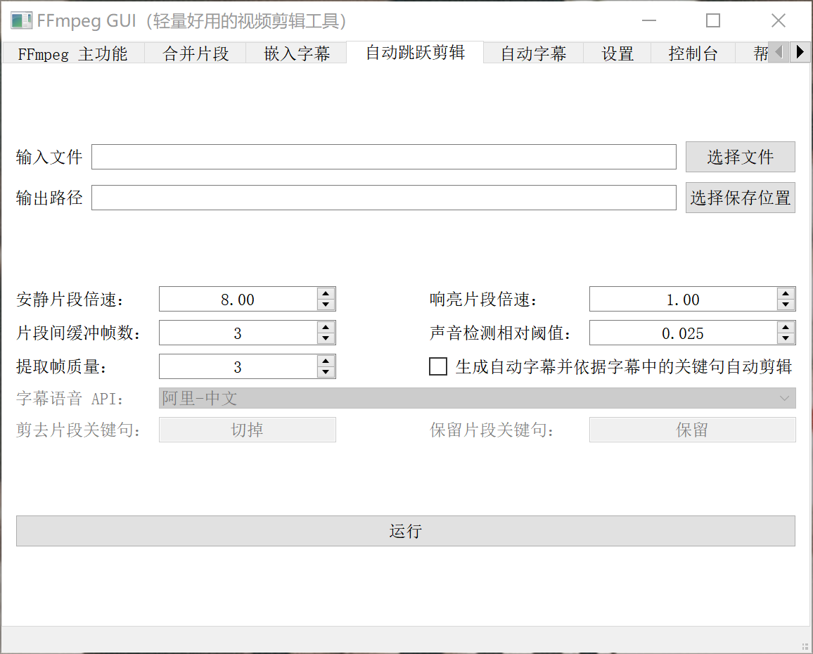Click the 响亮片段倍速 value field 1.00
The image size is (813, 654).
684,300
